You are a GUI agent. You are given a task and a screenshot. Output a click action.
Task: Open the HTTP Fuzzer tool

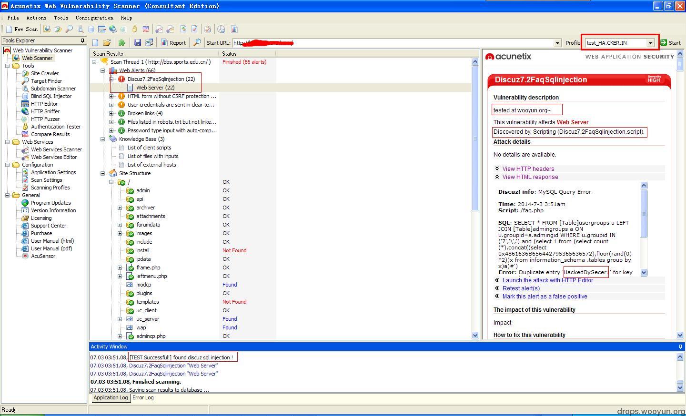pyautogui.click(x=45, y=119)
